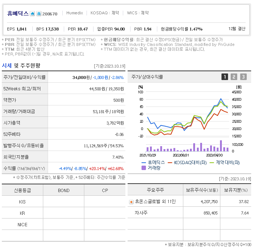Switch chart to tab 3
The width and height of the screenshot is (253, 249).
243,77
